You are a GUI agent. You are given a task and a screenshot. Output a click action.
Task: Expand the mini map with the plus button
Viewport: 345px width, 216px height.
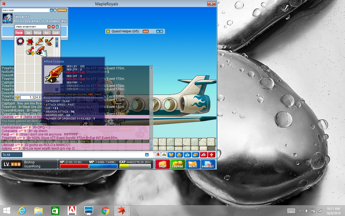coord(55,10)
